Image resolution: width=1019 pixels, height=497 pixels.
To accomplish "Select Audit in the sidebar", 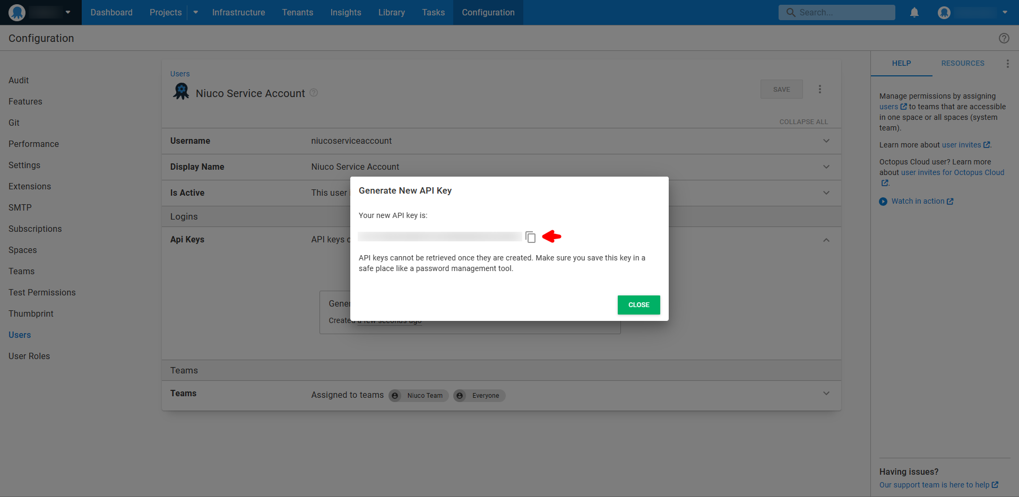I will 19,80.
